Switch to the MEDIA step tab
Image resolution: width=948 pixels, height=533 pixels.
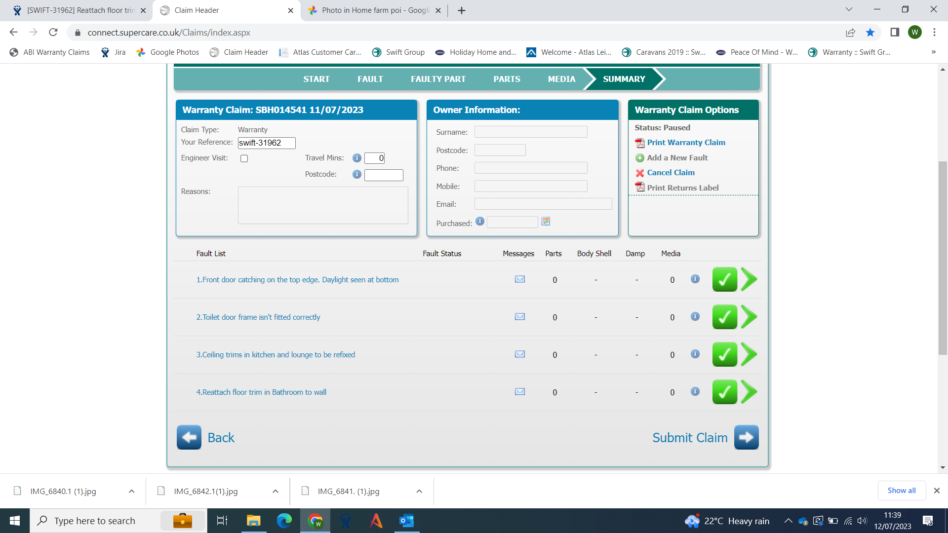click(561, 79)
